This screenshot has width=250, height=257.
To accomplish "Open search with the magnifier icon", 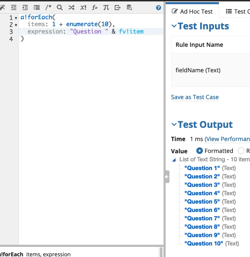I will pyautogui.click(x=60, y=8).
